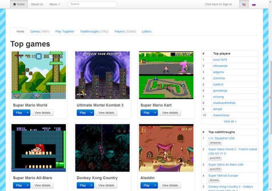Select the Home tab
Viewport: 272px width, 191px height.
coord(18,31)
